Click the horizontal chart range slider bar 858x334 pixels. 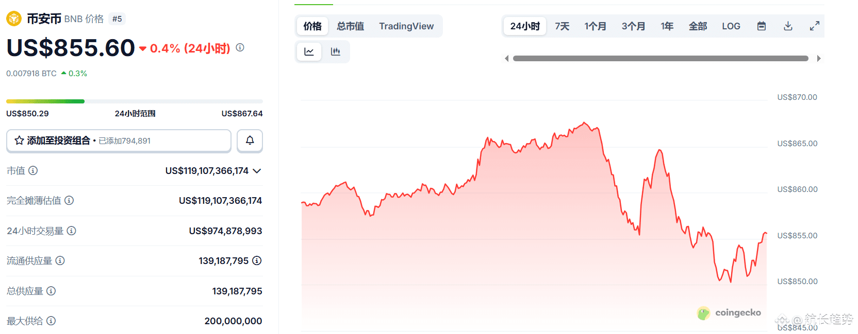click(661, 58)
